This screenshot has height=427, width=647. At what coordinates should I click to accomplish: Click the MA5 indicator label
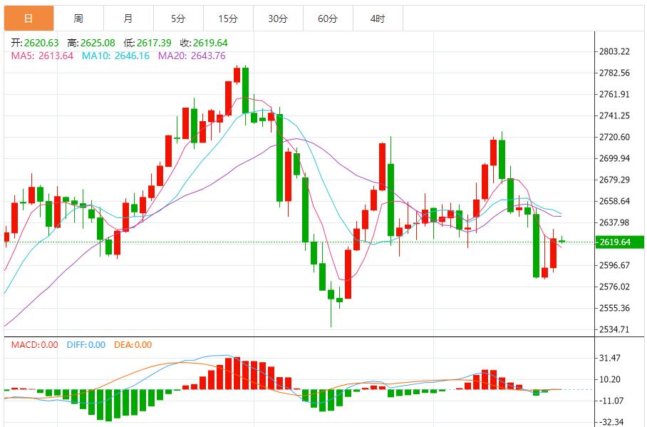42,56
